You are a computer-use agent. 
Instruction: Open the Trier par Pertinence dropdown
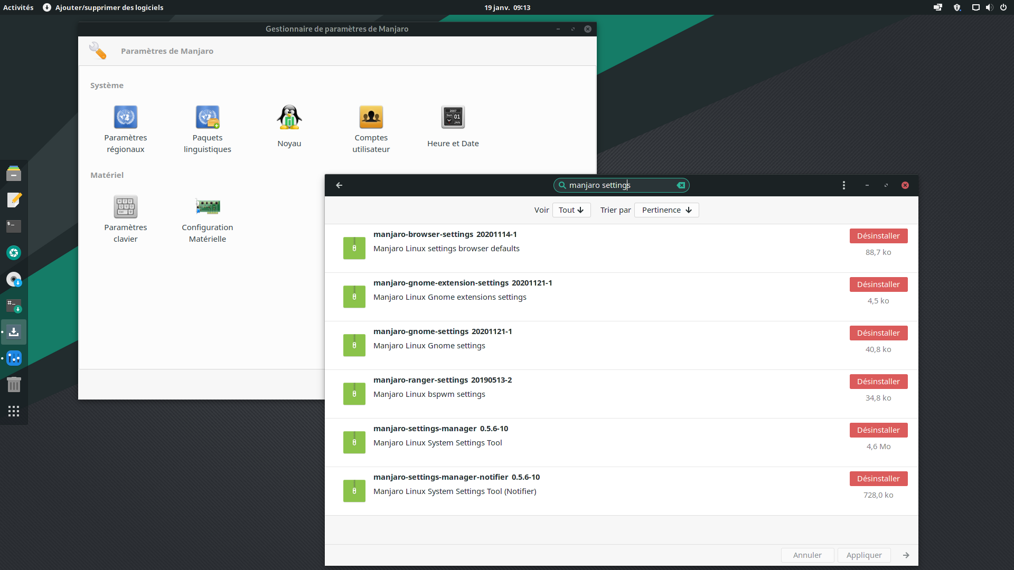(x=666, y=210)
